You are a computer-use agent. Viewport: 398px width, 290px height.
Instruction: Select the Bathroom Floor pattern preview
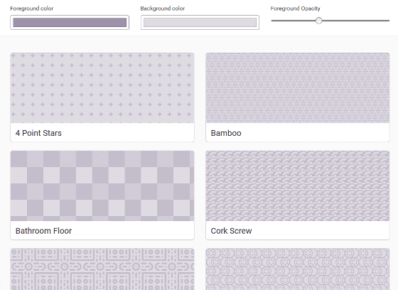pos(102,186)
